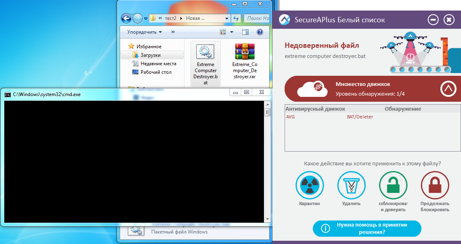Refresh the Explorer folder view

(x=236, y=18)
